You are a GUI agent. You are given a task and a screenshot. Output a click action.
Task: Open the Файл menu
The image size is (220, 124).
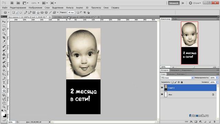[5, 8]
